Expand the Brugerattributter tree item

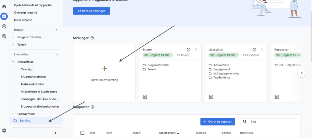[x=13, y=37]
